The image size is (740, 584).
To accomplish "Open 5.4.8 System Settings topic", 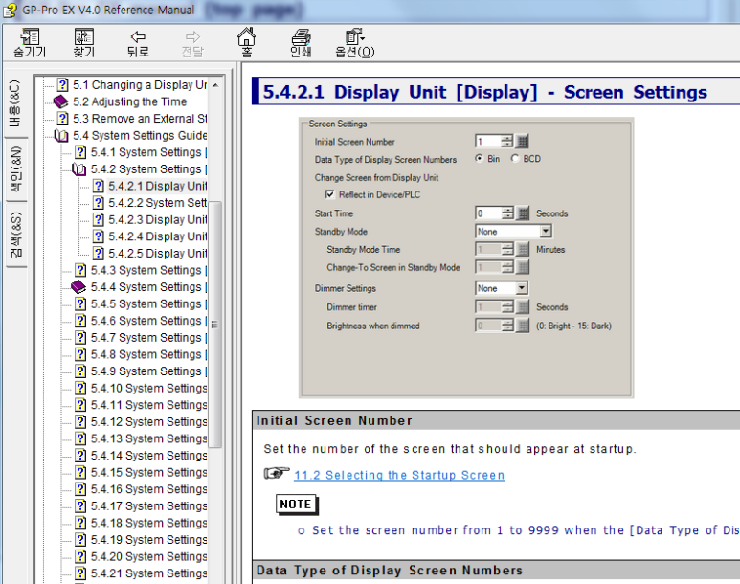I will click(x=148, y=354).
